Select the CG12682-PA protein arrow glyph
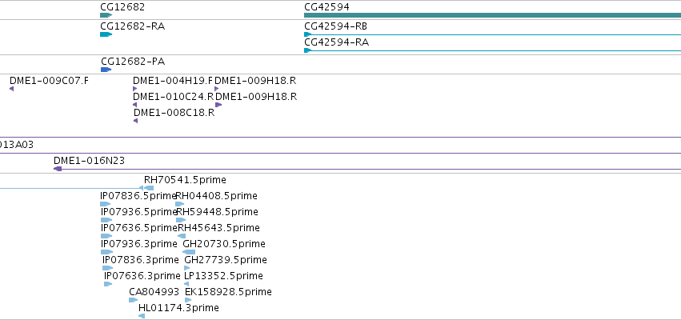The height and width of the screenshot is (320, 681). click(x=106, y=70)
